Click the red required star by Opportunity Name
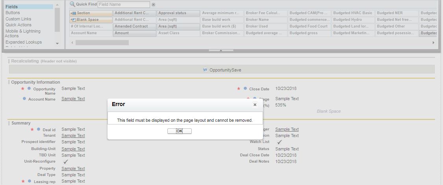This screenshot has width=443, height=185. (23, 88)
